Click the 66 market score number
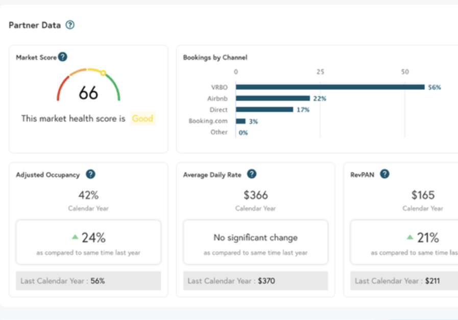The image size is (458, 320). click(x=88, y=93)
